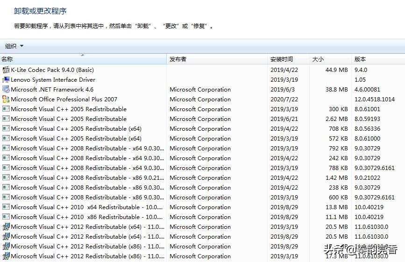
Task: Click the Microsoft Office Professional Plus 2007 icon
Action: point(6,99)
